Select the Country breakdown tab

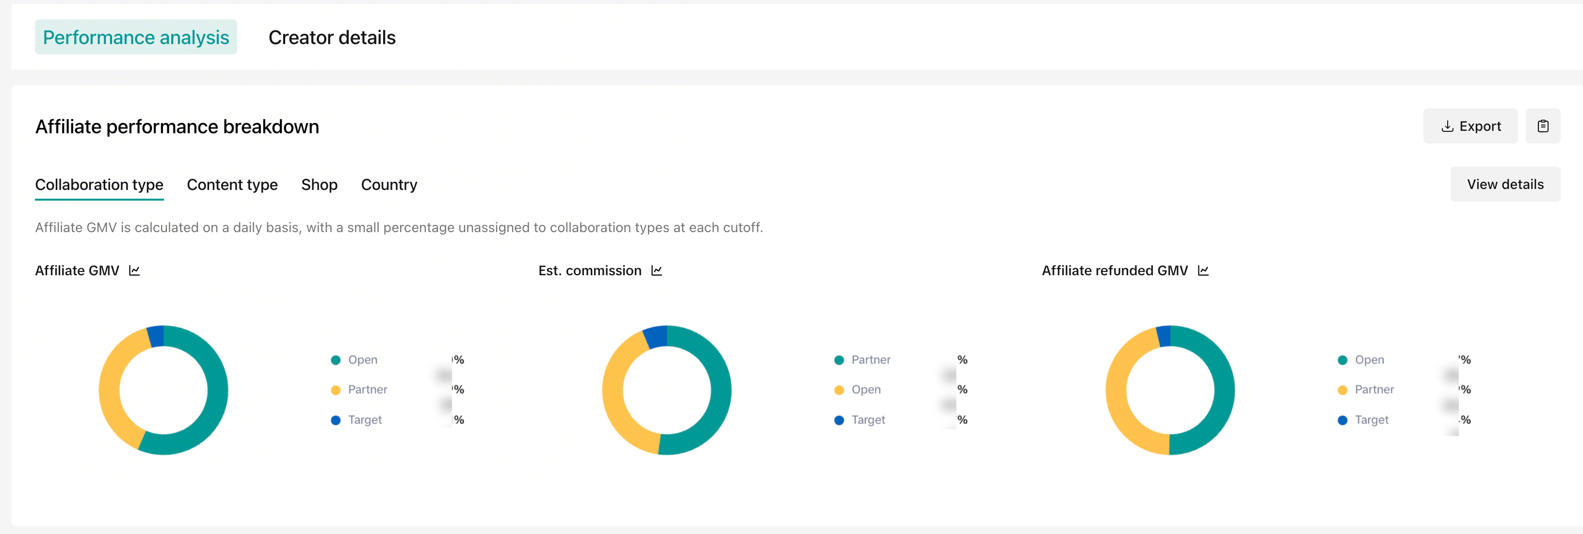(x=389, y=185)
